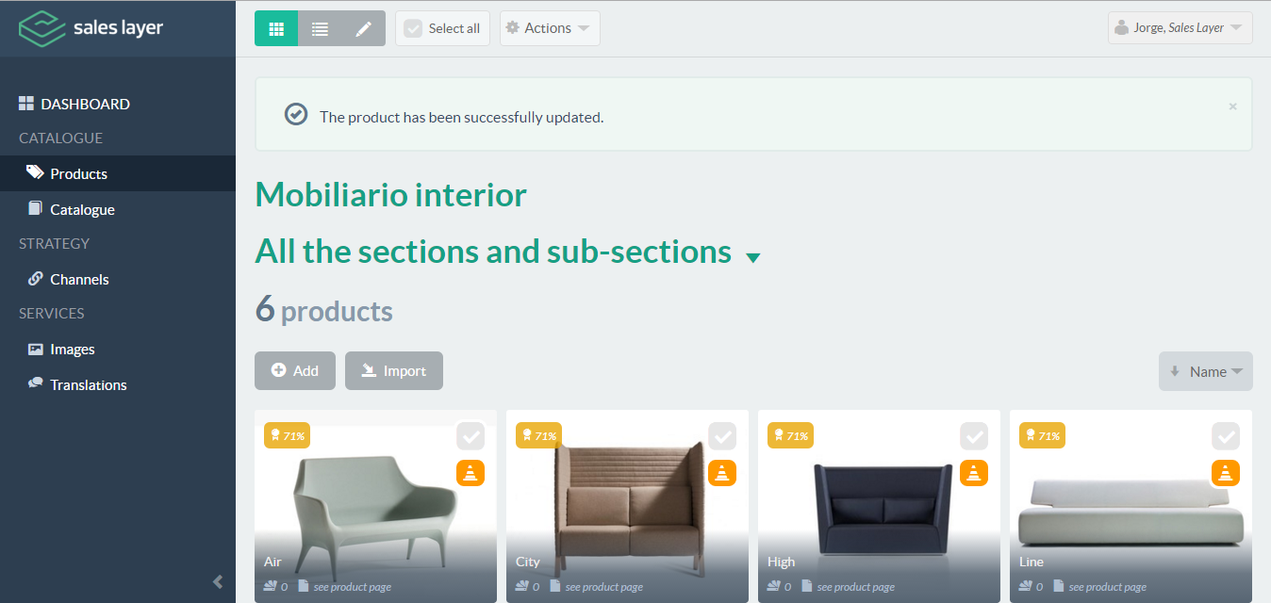Viewport: 1271px width, 603px height.
Task: Click the variants icon under Line
Action: click(1026, 586)
